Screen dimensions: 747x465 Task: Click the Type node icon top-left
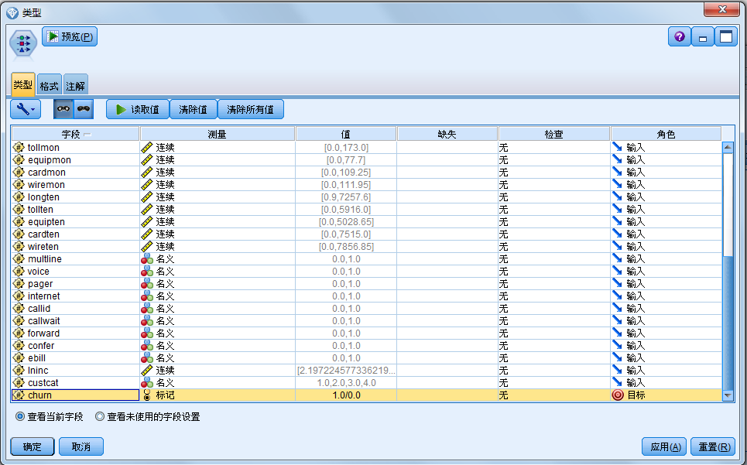(x=22, y=43)
